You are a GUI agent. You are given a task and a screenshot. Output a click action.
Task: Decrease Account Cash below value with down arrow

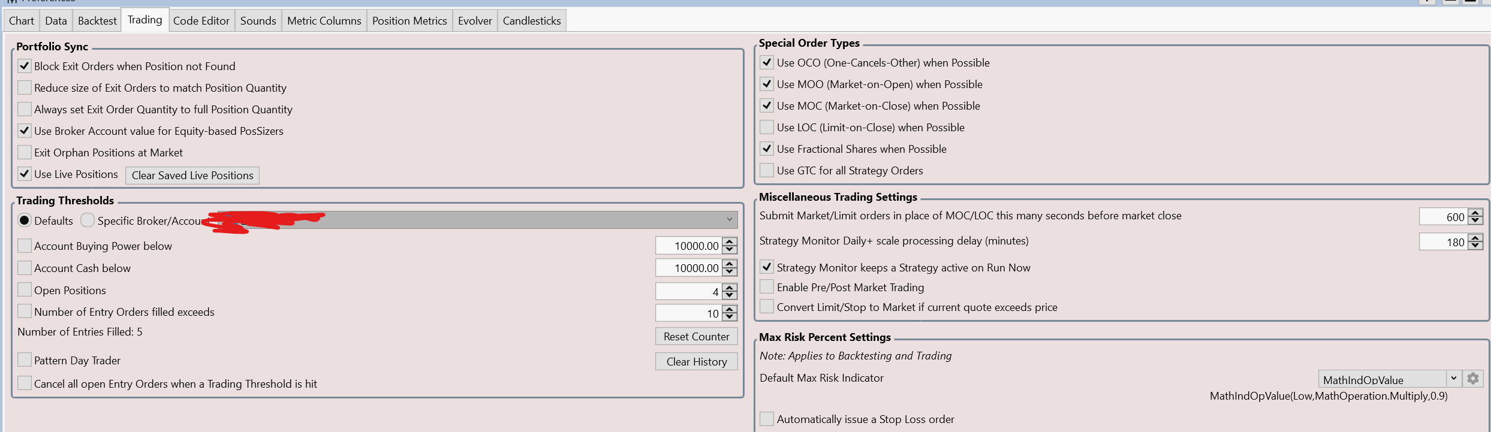(730, 272)
